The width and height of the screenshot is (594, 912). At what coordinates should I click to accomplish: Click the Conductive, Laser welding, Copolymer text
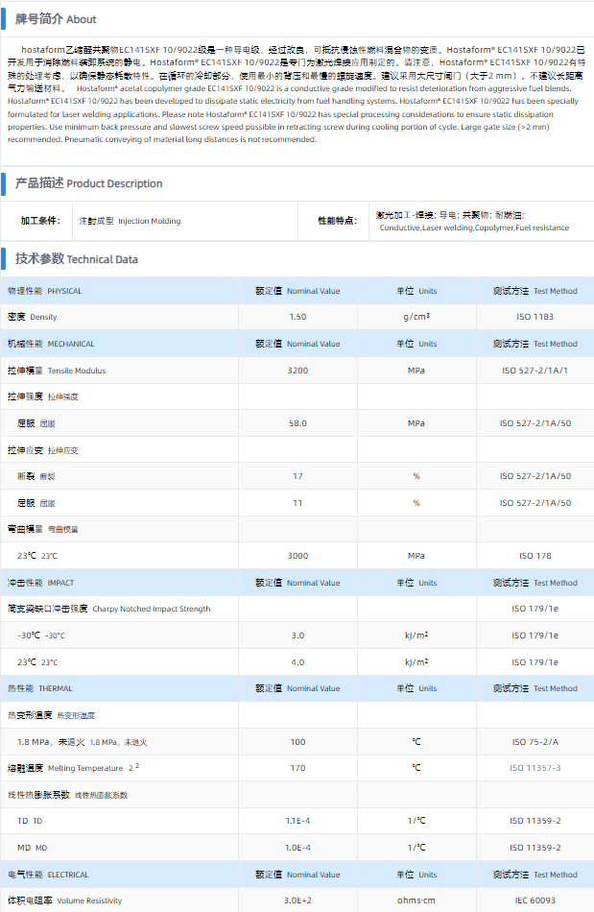(x=474, y=228)
